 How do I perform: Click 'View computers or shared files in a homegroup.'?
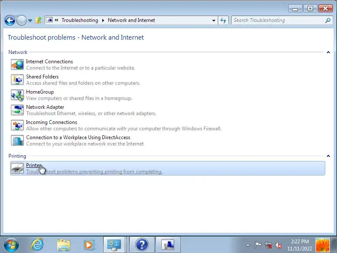pyautogui.click(x=79, y=98)
